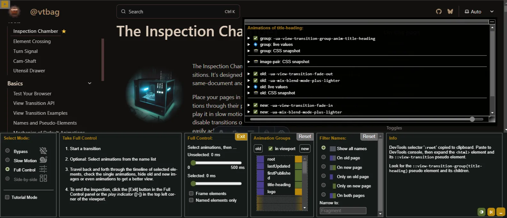Viewport: 507px width, 218px height.
Task: Enable the Frame elements checkbox
Action: coord(191,193)
